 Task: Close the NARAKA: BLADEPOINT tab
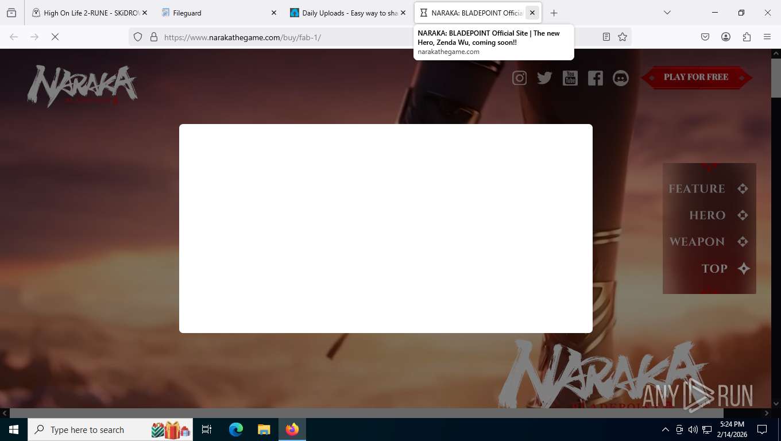pos(532,13)
